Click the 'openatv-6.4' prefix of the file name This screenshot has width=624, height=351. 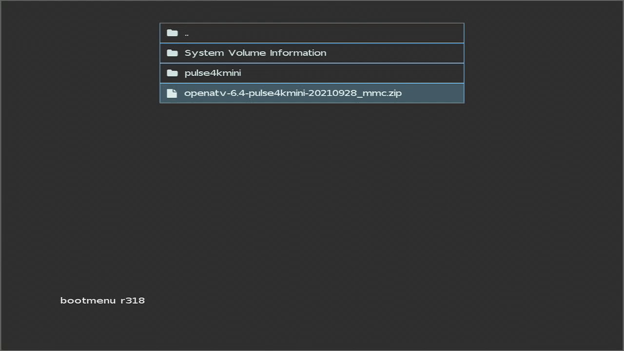pos(214,93)
